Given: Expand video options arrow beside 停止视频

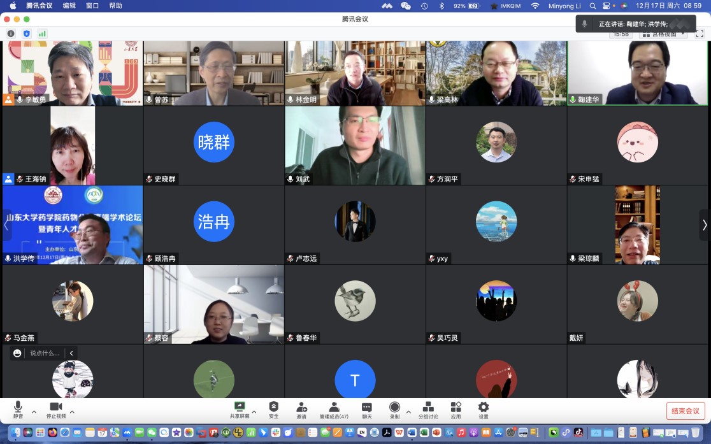Looking at the screenshot, I should (72, 412).
